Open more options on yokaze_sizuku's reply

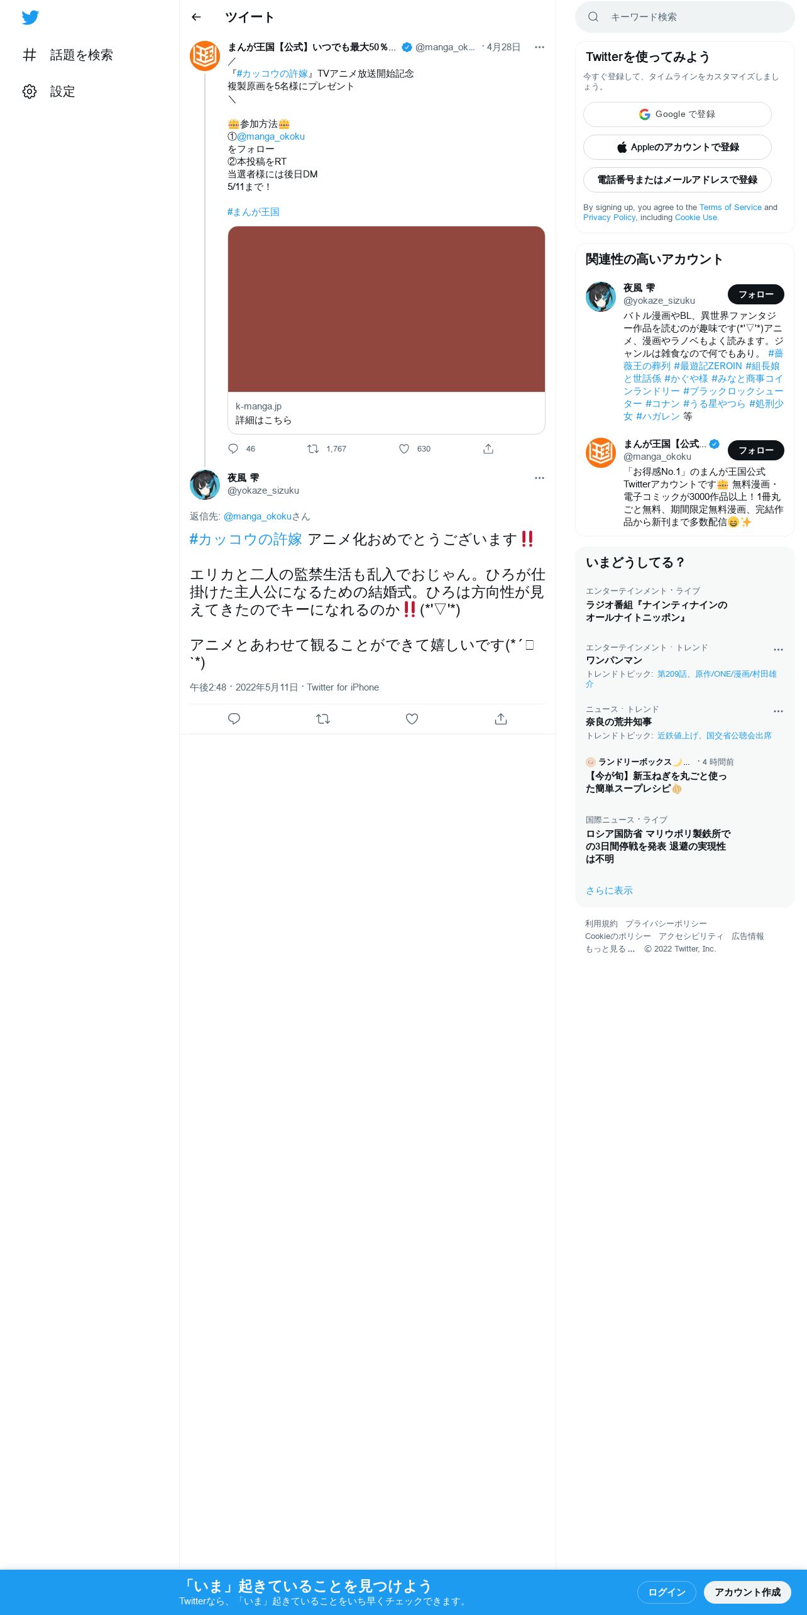(x=539, y=478)
